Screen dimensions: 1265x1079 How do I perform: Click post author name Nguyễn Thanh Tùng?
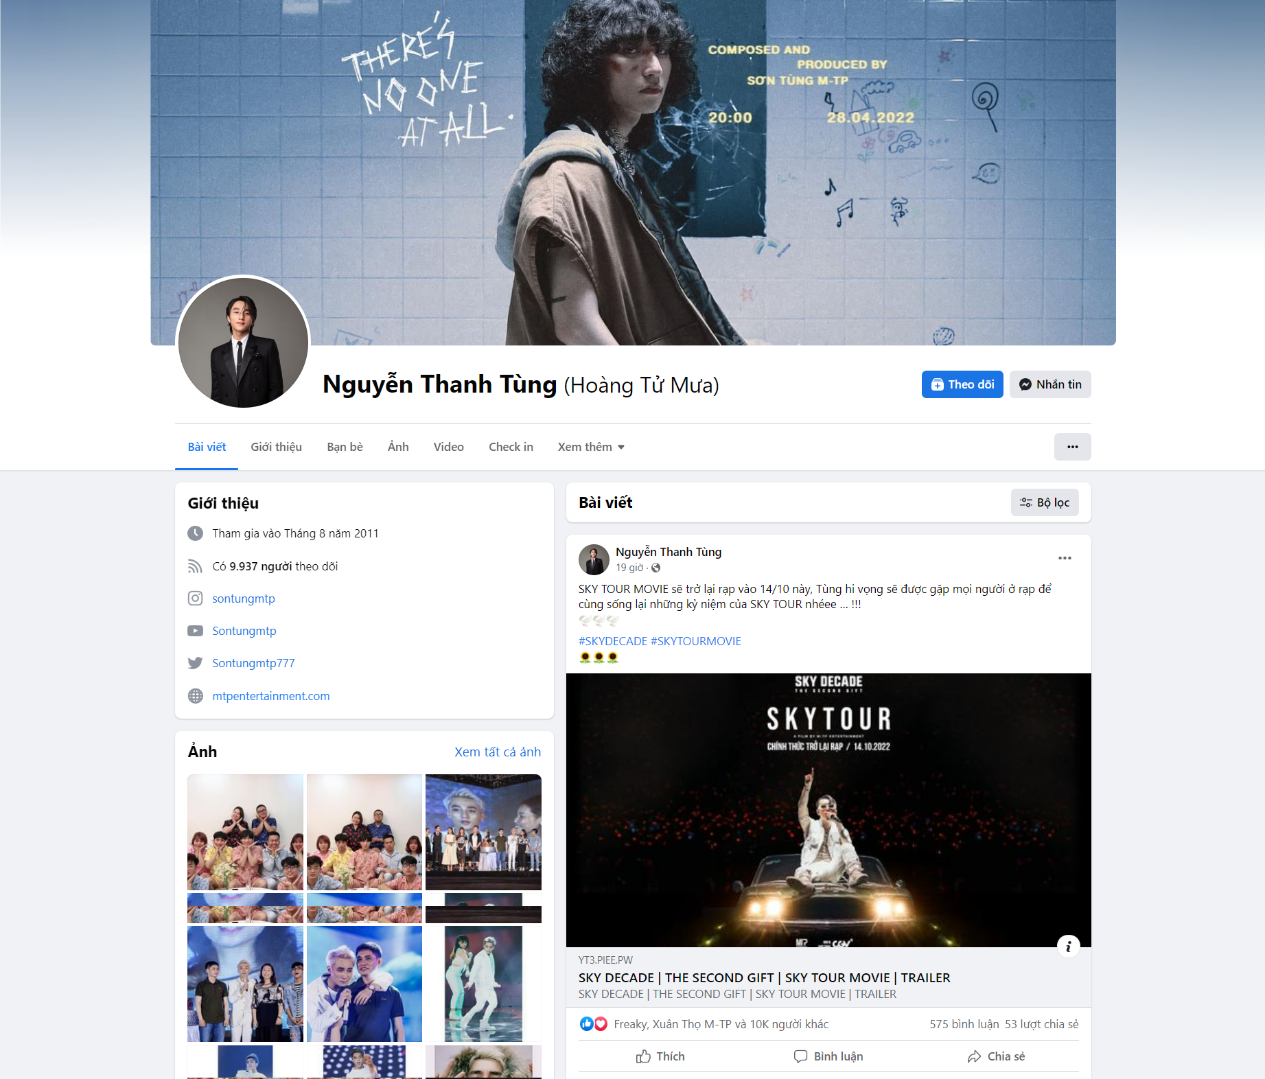click(669, 552)
